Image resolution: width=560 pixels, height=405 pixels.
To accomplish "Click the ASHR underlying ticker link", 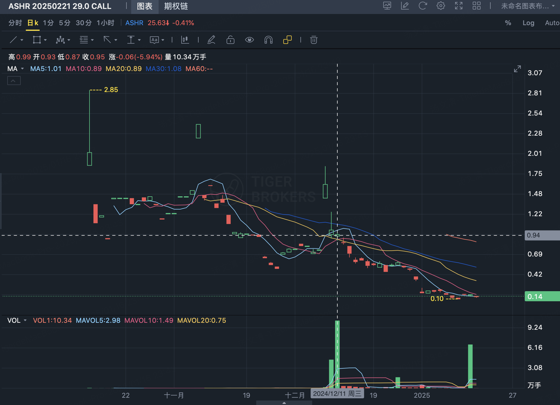I will pos(134,23).
